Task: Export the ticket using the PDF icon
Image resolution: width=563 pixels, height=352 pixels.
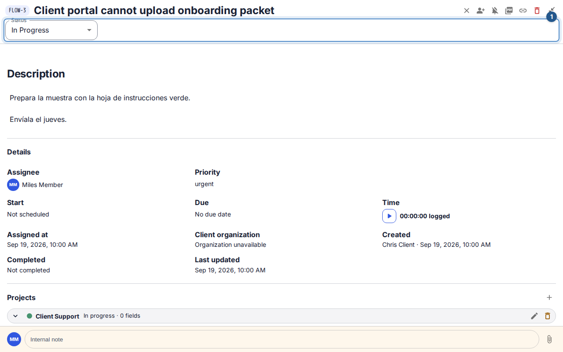Action: pos(509,11)
